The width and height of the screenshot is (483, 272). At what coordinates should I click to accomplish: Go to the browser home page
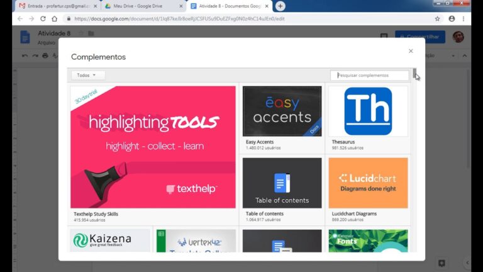pyautogui.click(x=55, y=19)
